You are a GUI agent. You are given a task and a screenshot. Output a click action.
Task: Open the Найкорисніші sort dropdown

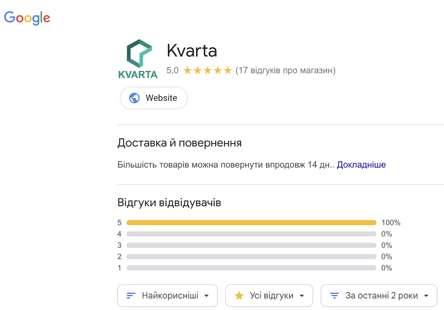click(x=168, y=295)
